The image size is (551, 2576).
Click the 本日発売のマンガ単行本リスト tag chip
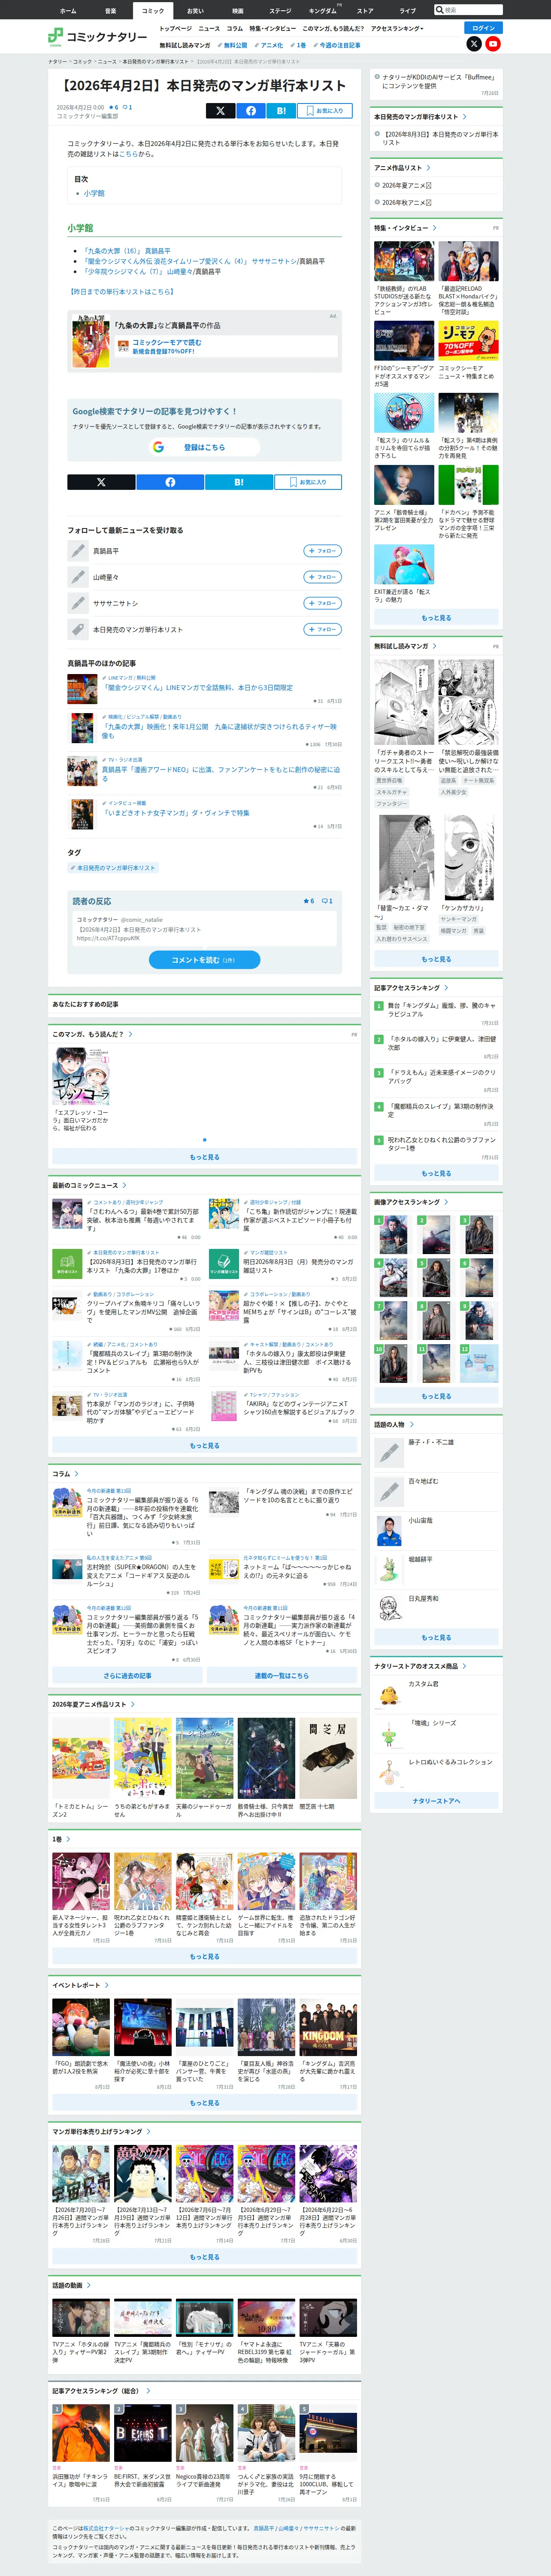click(x=113, y=868)
